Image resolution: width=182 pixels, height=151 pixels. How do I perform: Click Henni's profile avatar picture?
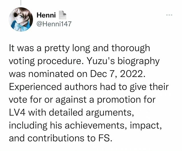pos(21,20)
